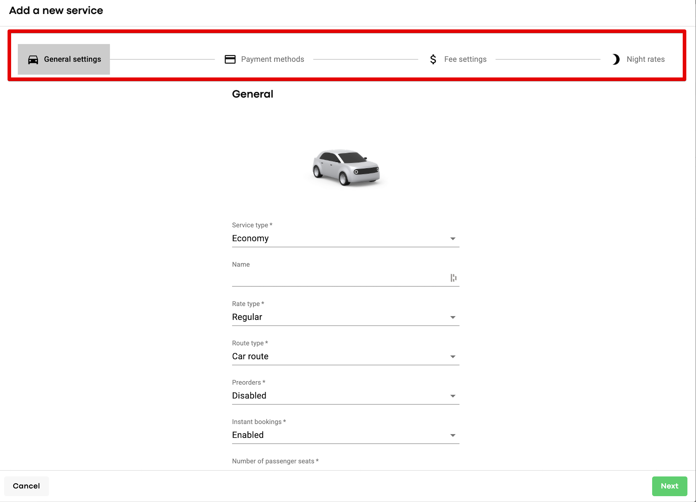
Task: Switch to the Payment methods step
Action: click(272, 59)
